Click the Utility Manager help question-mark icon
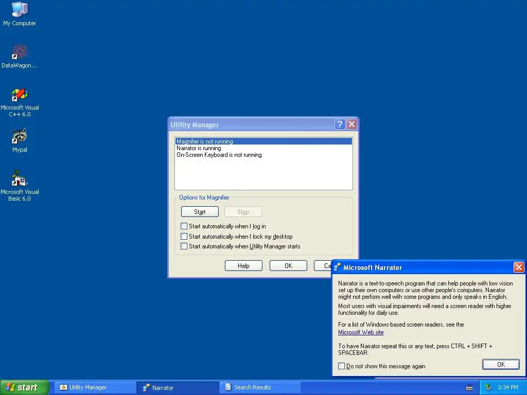Image resolution: width=527 pixels, height=395 pixels. coord(340,124)
